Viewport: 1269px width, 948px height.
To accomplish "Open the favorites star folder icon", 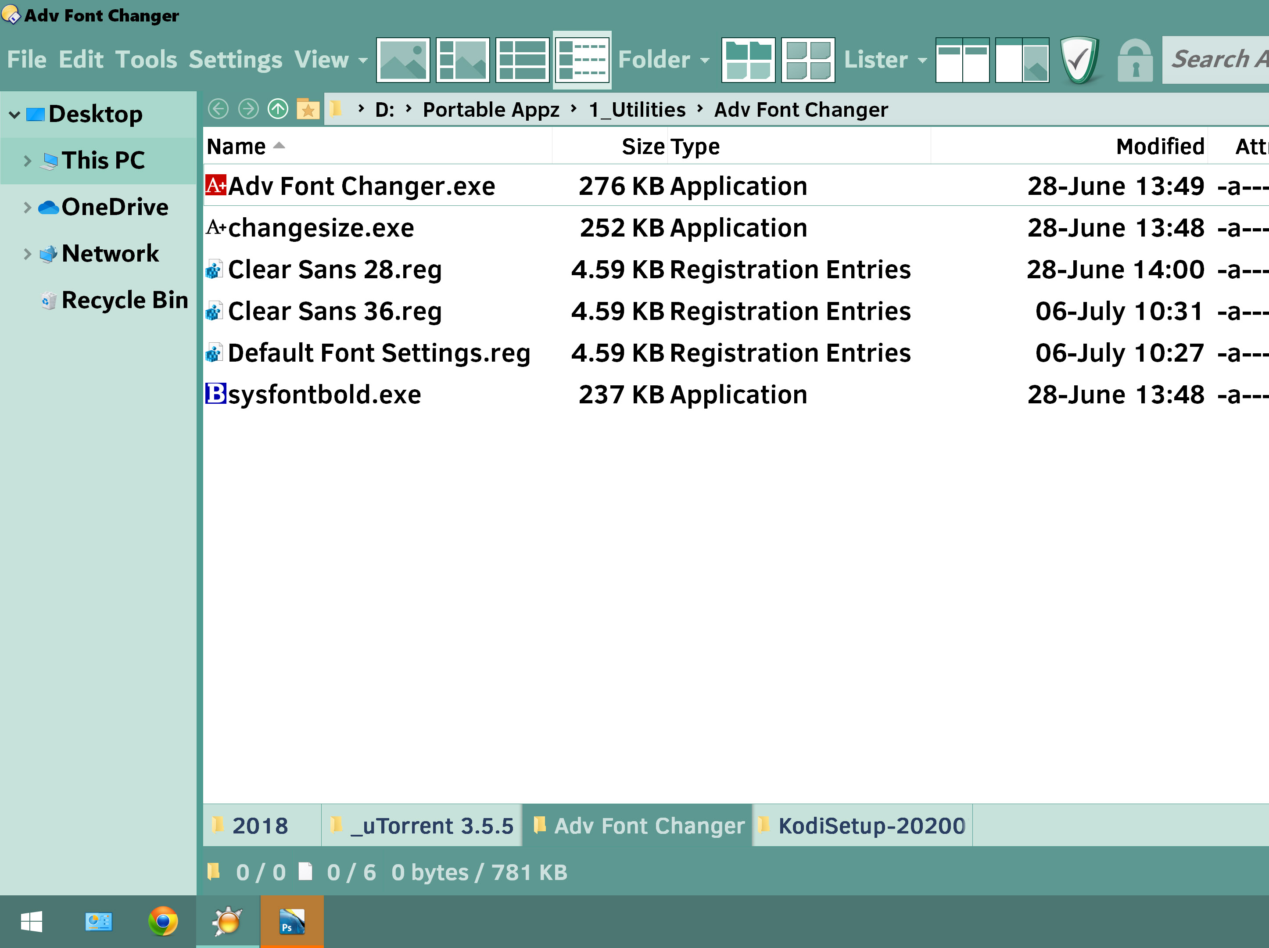I will (x=308, y=109).
